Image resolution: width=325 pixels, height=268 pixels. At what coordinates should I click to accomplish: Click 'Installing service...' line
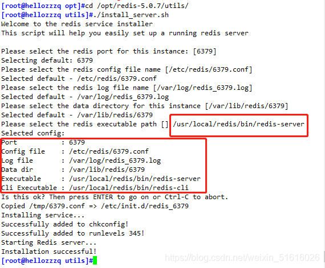(x=43, y=215)
